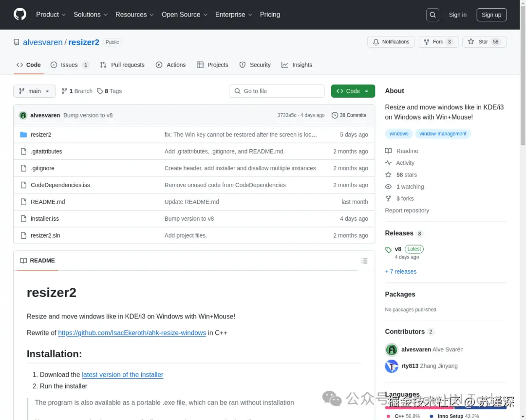Open the main branch selector dropdown
This screenshot has height=420, width=526.
point(35,91)
